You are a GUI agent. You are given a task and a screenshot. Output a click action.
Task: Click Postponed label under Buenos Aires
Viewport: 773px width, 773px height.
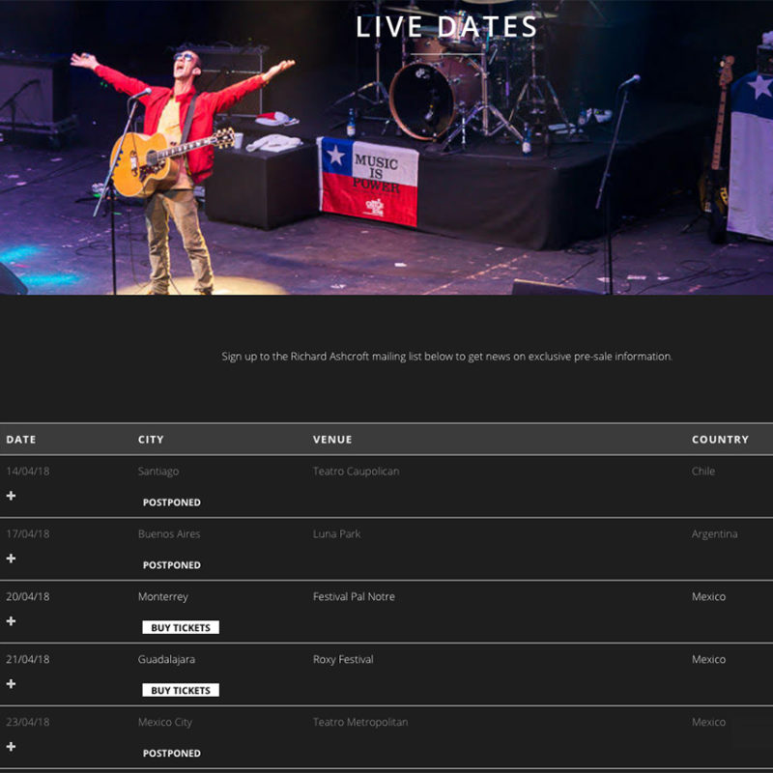coord(172,564)
